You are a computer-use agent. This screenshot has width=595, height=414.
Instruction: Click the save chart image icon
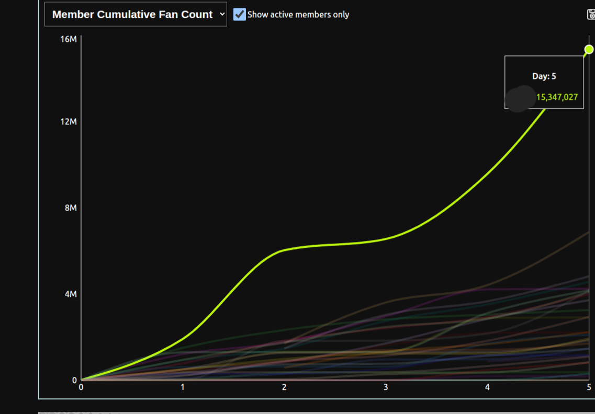[591, 15]
